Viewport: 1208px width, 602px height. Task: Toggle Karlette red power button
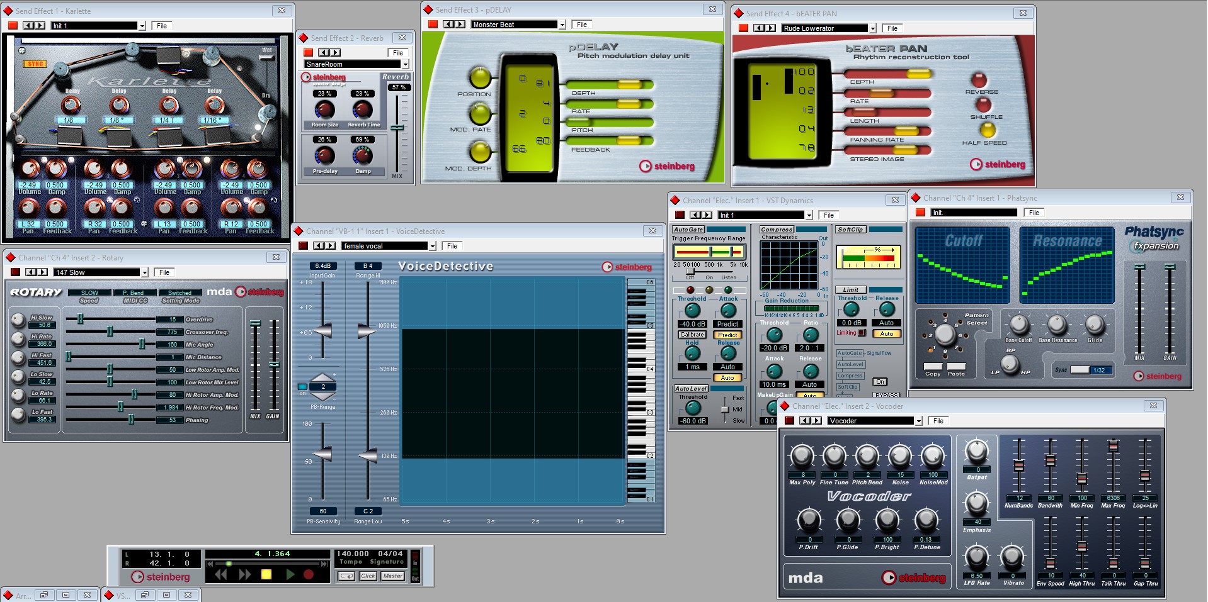[x=13, y=26]
